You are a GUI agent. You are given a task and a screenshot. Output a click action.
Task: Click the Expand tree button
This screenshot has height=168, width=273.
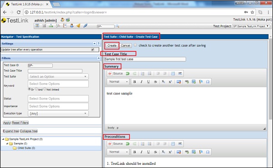point(11,131)
